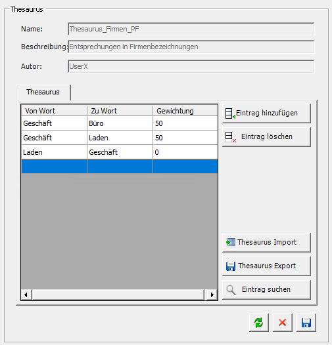Delete entry via Eintrag löschen button

pyautogui.click(x=266, y=137)
